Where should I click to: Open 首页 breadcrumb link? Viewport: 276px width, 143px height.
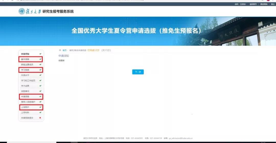pyautogui.click(x=64, y=50)
